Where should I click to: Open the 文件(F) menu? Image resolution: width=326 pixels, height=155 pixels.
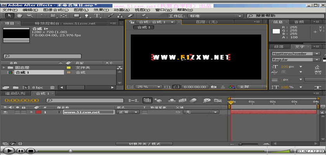tap(10, 10)
